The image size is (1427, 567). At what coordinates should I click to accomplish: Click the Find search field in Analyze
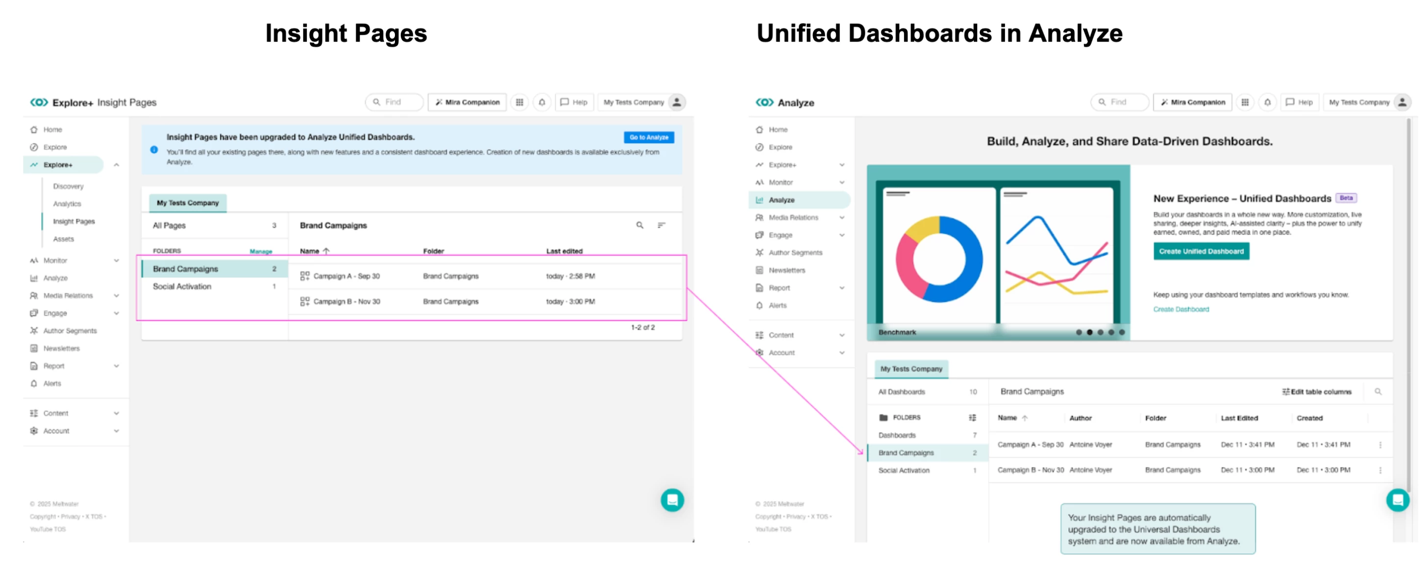(x=1120, y=102)
